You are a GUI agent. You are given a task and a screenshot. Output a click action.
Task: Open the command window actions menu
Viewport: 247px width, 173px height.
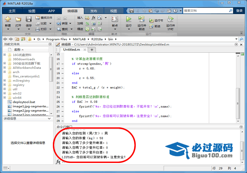(241, 127)
